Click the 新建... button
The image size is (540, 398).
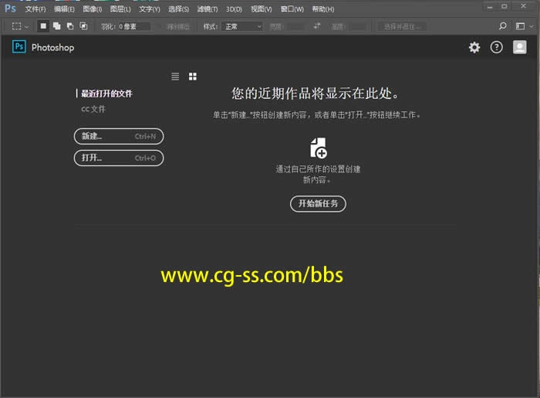coord(119,137)
